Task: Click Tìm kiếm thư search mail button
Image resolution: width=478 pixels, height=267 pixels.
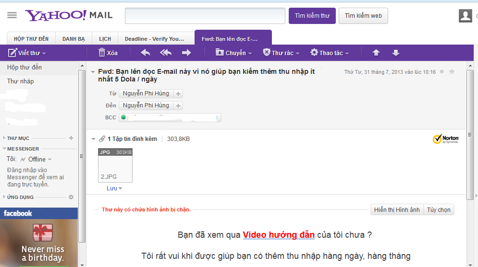Action: tap(312, 16)
